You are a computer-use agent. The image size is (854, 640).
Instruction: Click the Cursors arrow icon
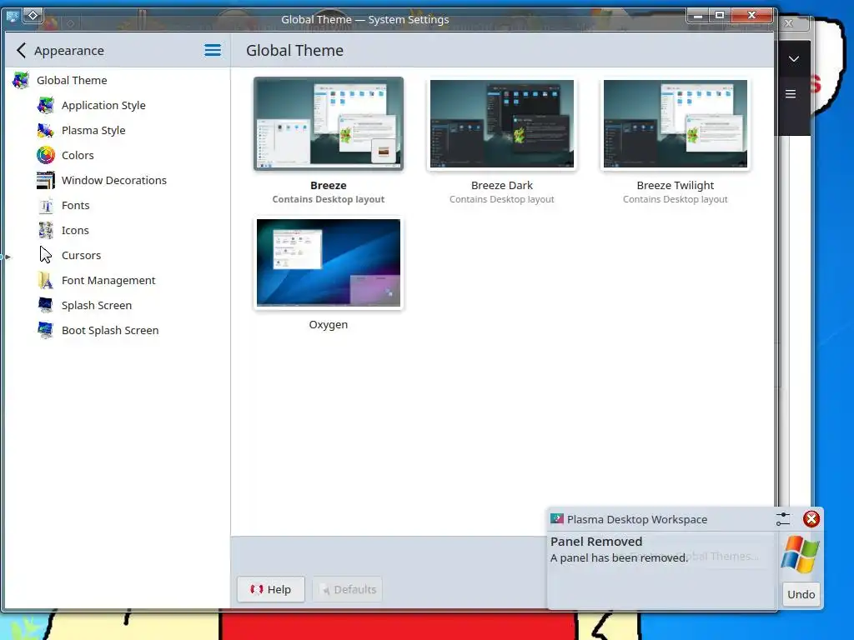point(46,255)
